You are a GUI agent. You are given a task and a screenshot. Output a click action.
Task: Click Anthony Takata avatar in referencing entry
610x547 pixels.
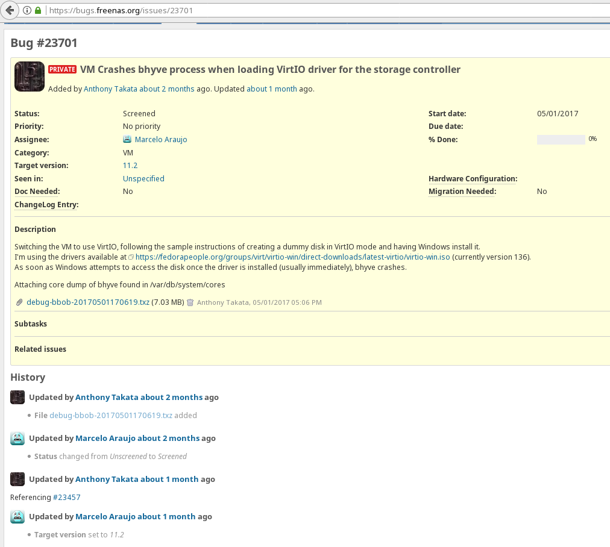[x=17, y=479]
